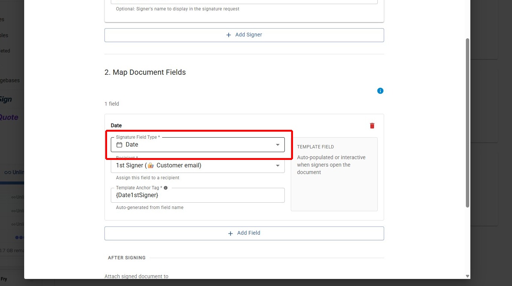Delete the Date field using the trash icon
Viewport: 512px width, 286px height.
372,126
